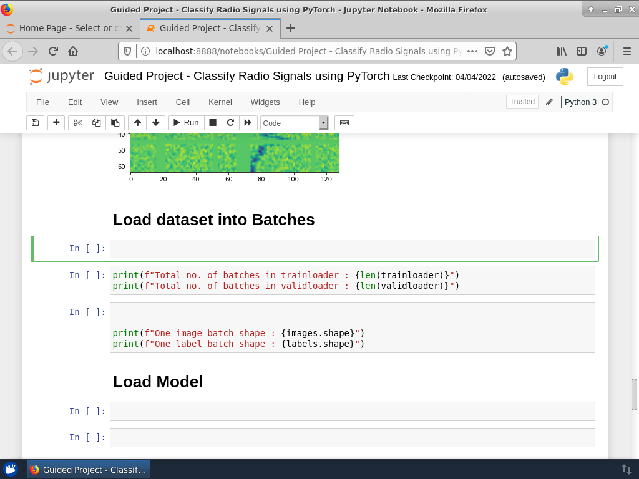Viewport: 639px width, 479px height.
Task: Interrupt the kernel with the stop icon
Action: click(213, 123)
